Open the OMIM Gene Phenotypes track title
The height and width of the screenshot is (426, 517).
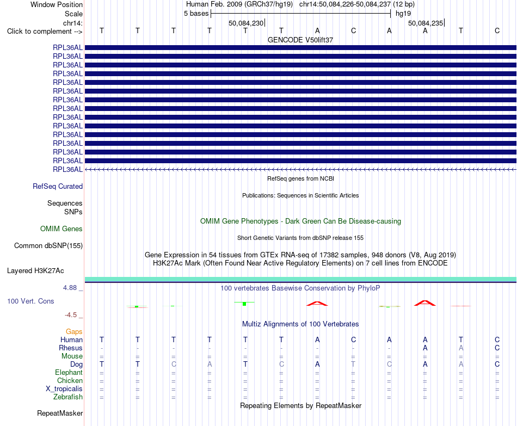(x=300, y=221)
